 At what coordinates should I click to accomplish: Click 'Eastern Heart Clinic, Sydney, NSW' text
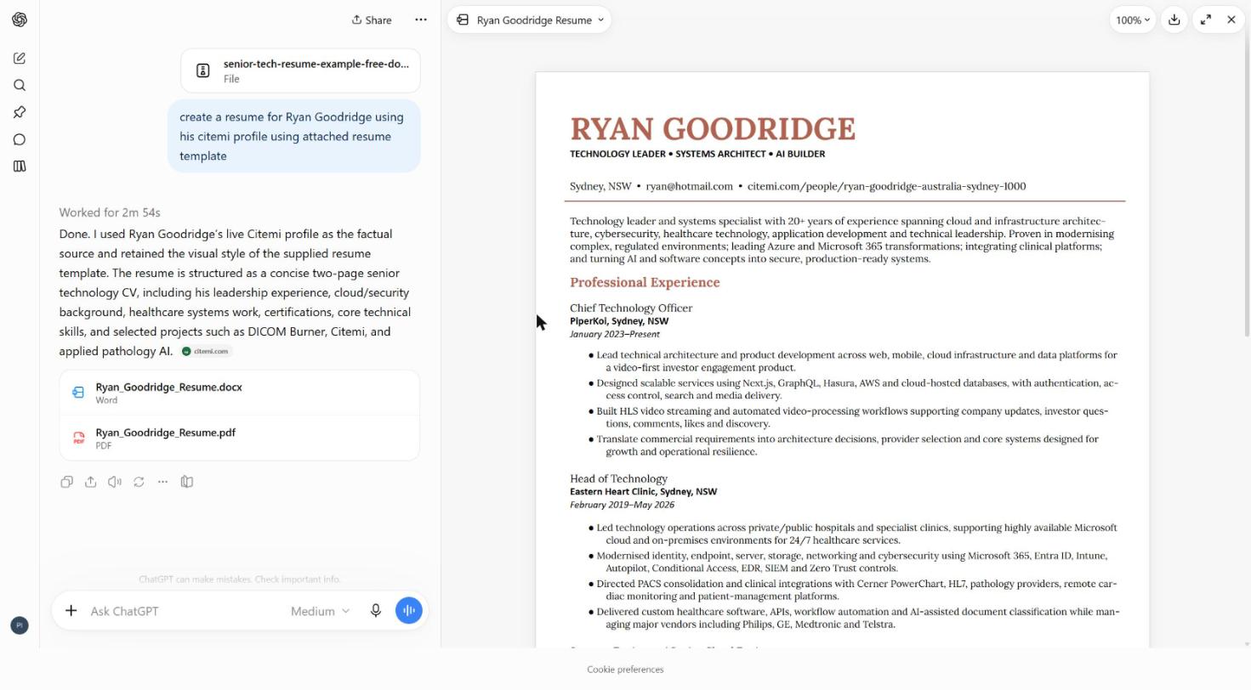(643, 491)
